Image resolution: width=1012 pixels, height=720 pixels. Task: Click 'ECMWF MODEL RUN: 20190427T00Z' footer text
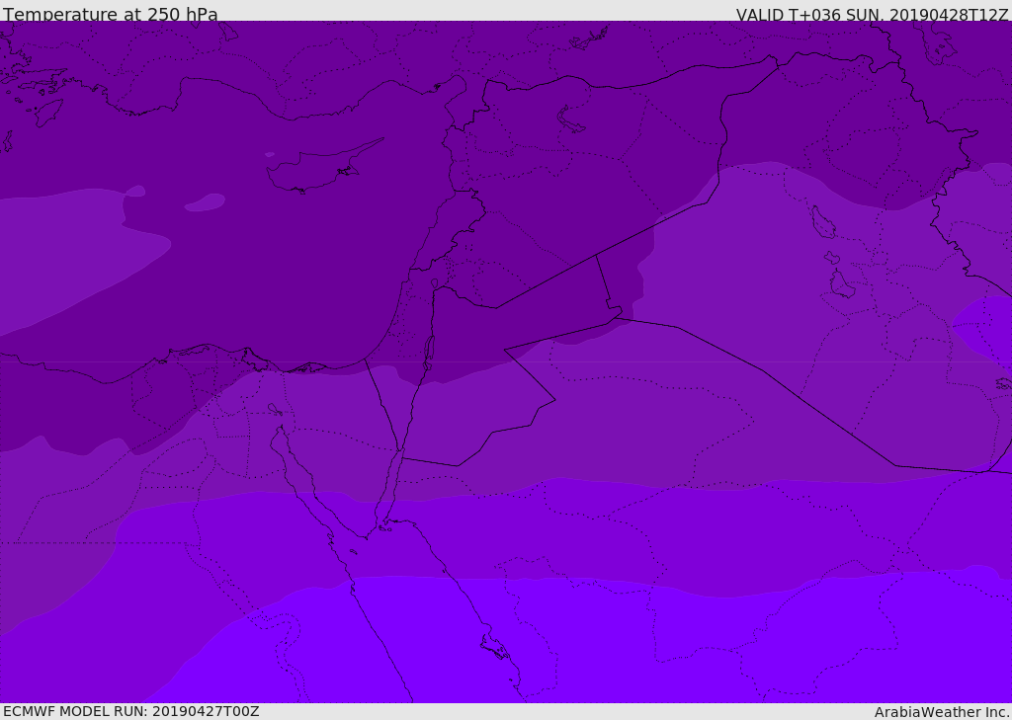131,711
